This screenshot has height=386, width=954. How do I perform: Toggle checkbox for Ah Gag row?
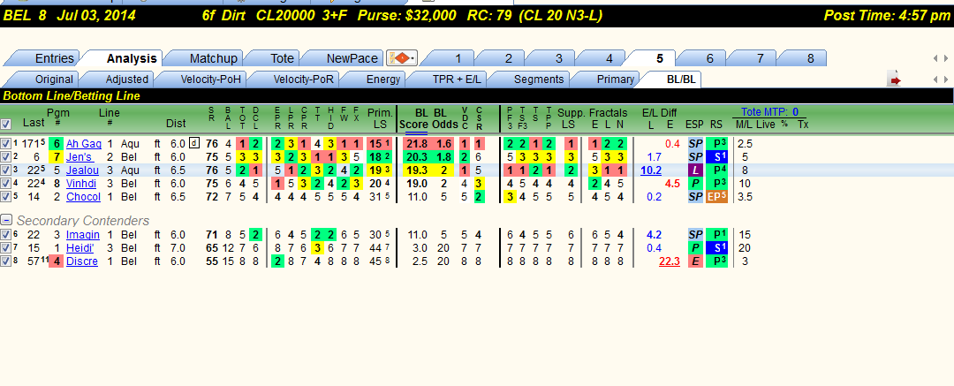(5, 144)
